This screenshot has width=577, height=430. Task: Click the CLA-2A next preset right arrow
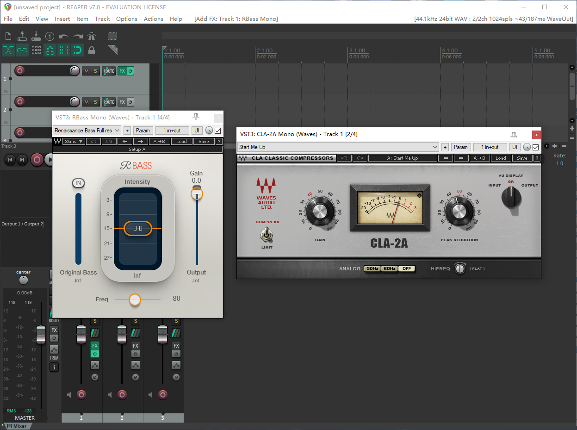coord(461,158)
